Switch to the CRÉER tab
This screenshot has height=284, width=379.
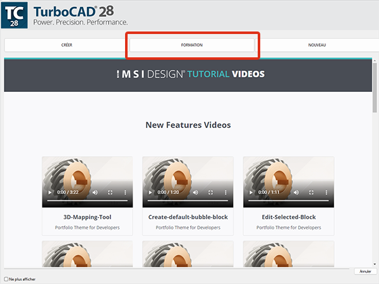(67, 45)
